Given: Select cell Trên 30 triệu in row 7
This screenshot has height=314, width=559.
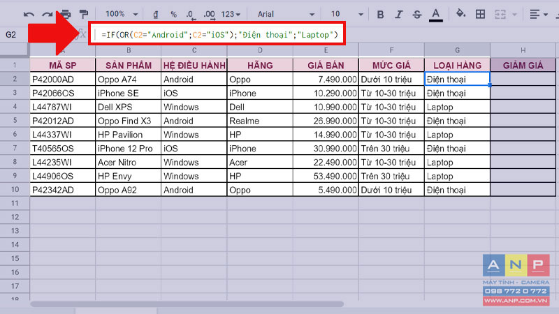Looking at the screenshot, I should pyautogui.click(x=391, y=149).
